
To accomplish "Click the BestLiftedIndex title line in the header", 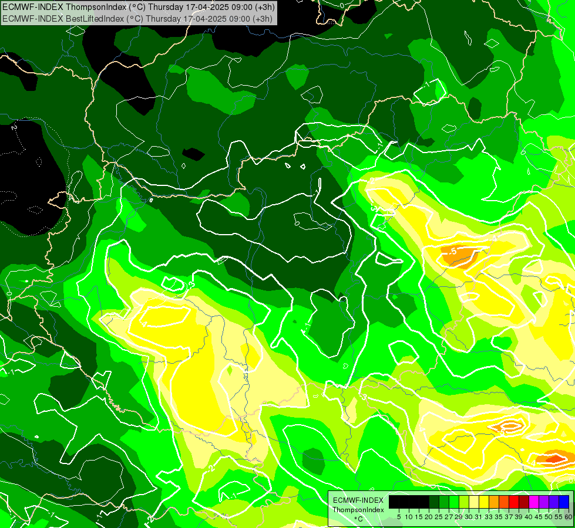I will click(137, 19).
